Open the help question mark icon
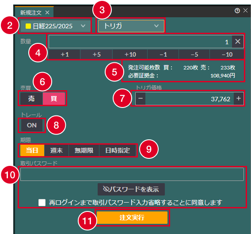This screenshot has width=251, height=234. 237,11
